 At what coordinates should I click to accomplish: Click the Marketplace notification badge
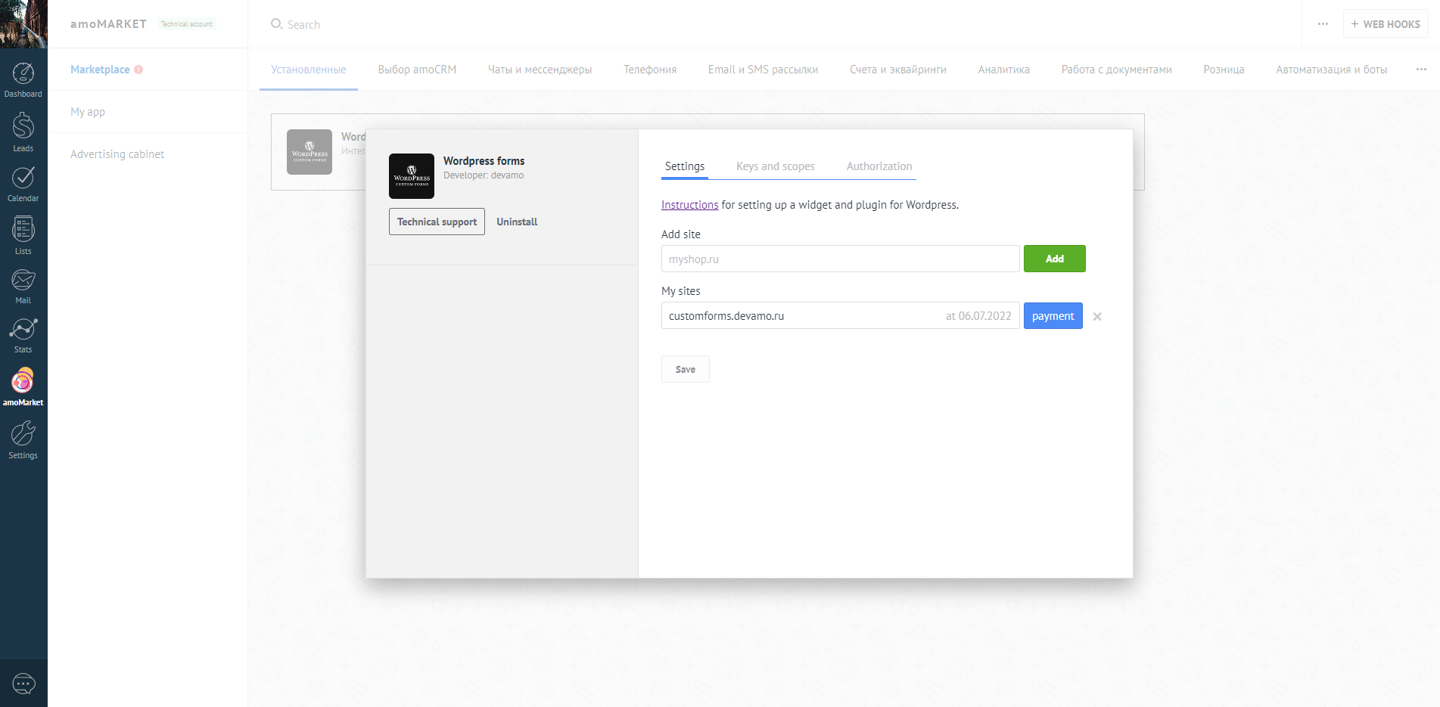[x=138, y=70]
